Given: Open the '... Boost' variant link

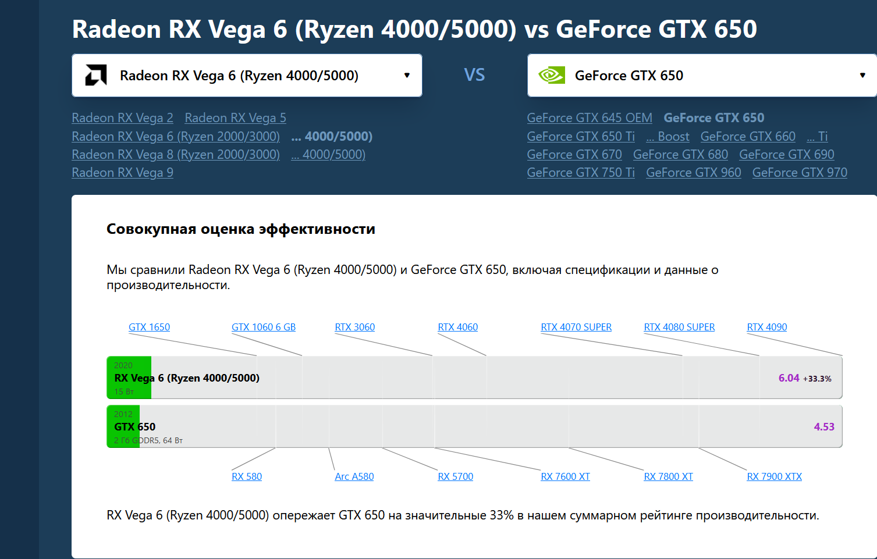Looking at the screenshot, I should pos(667,136).
